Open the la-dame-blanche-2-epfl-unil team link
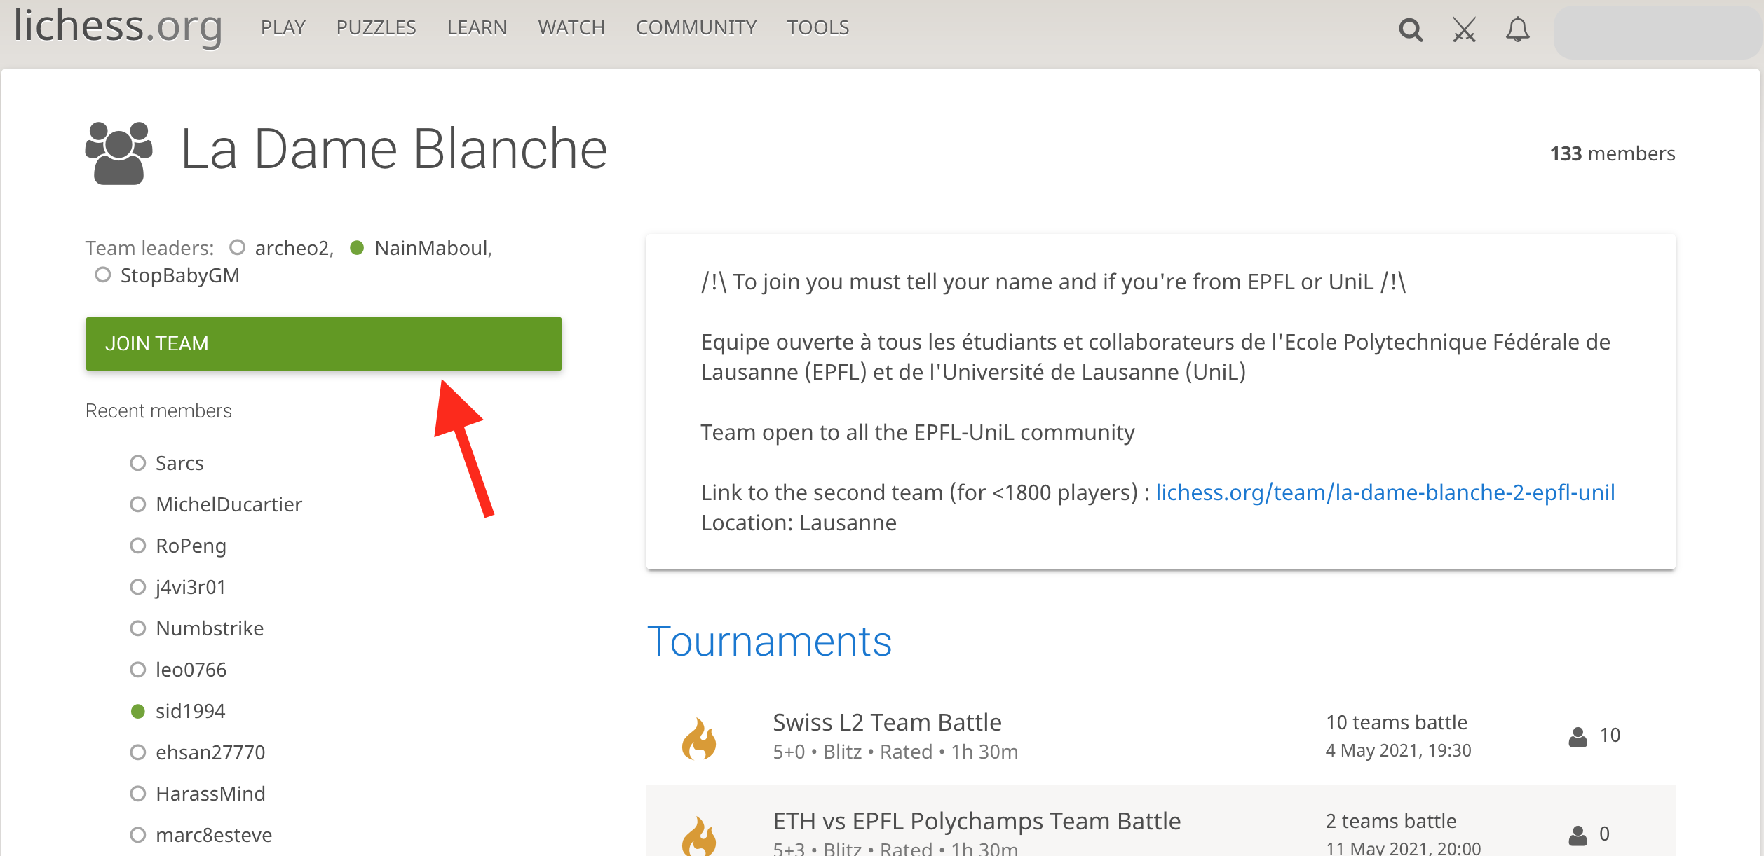 pyautogui.click(x=1385, y=492)
